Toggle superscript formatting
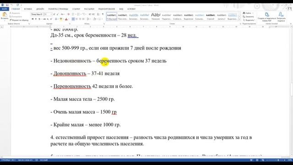 click(x=51, y=19)
